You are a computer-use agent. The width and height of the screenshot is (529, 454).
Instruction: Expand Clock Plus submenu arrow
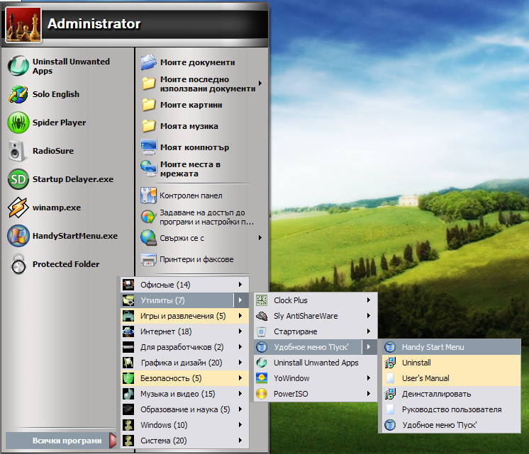(x=369, y=300)
